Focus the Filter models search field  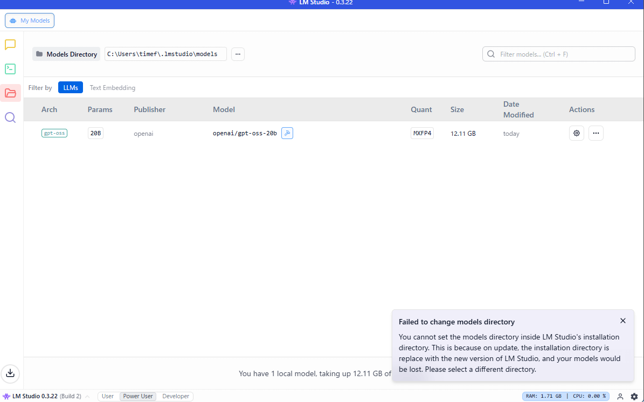[x=558, y=54]
